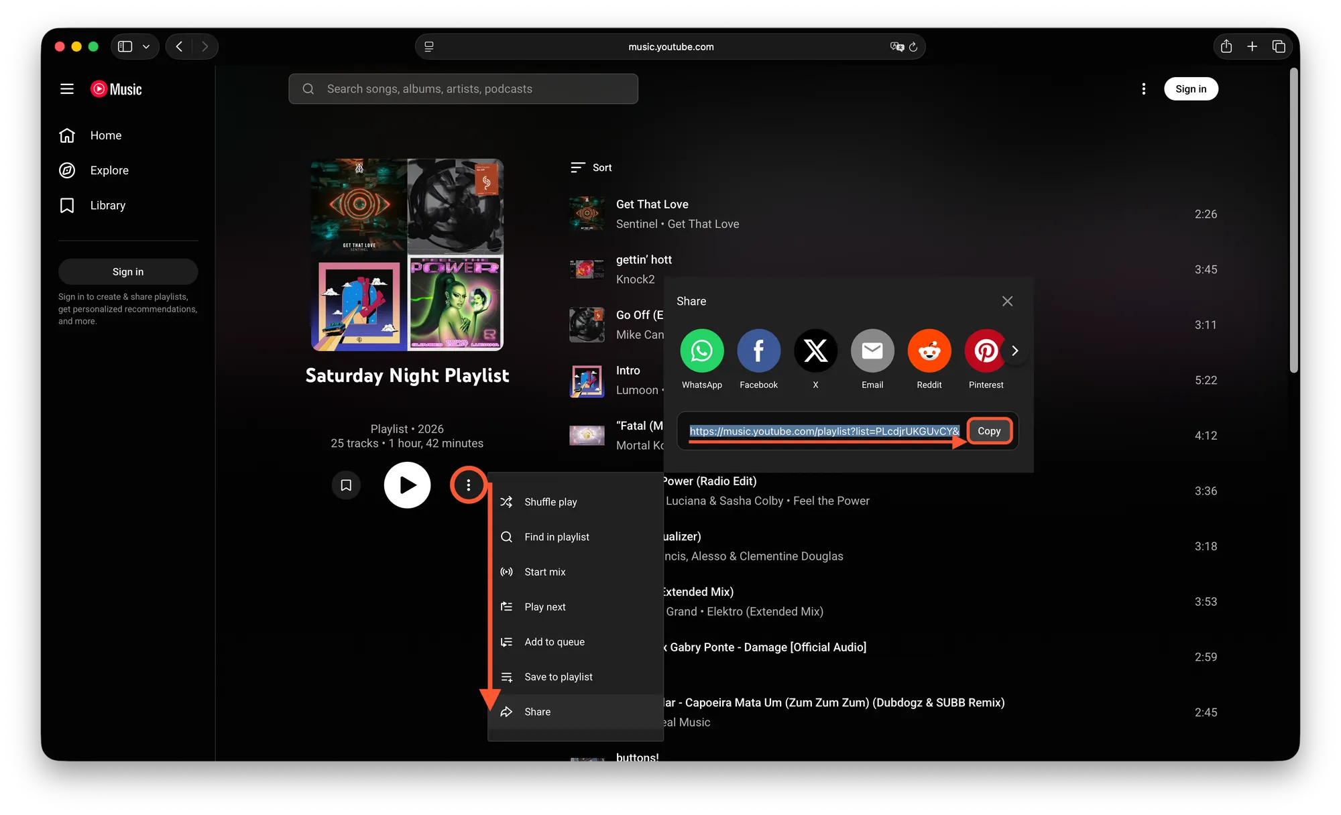Click Safari share icon
This screenshot has height=815, width=1341.
1226,46
